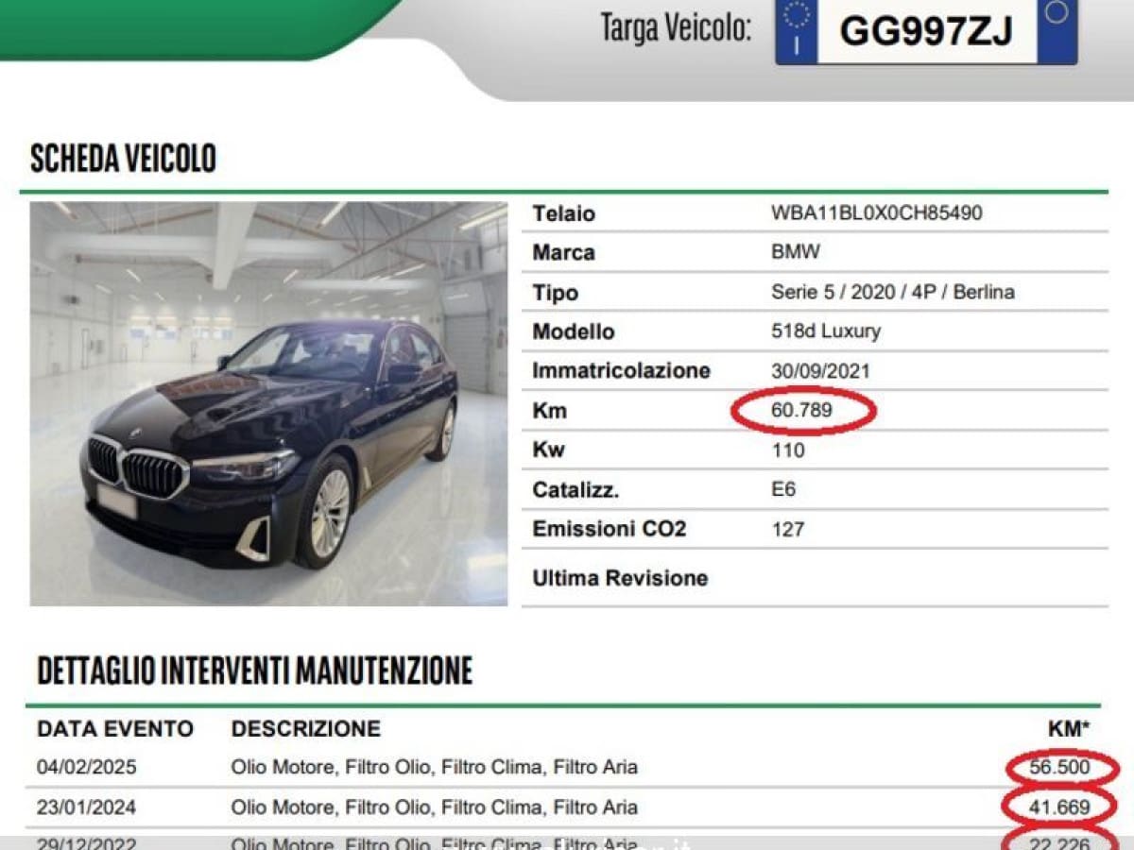Click the event date 23/01/2024
Viewport: 1134px width, 850px height.
coord(87,807)
